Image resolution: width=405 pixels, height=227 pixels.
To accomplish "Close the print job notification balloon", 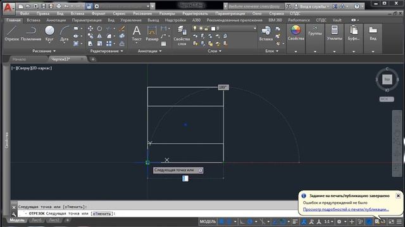I will tap(398, 196).
